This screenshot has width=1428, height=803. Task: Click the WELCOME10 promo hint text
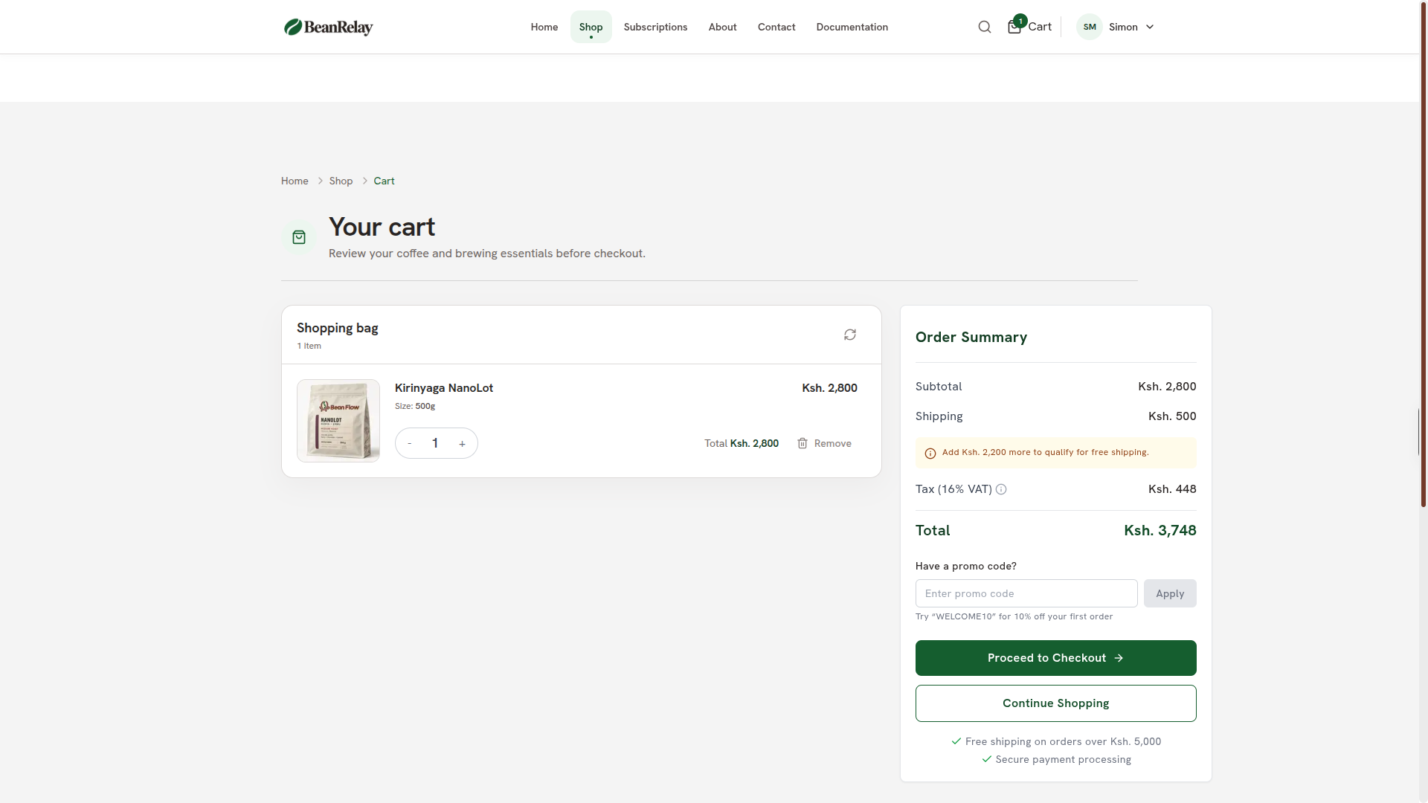[x=1014, y=616]
